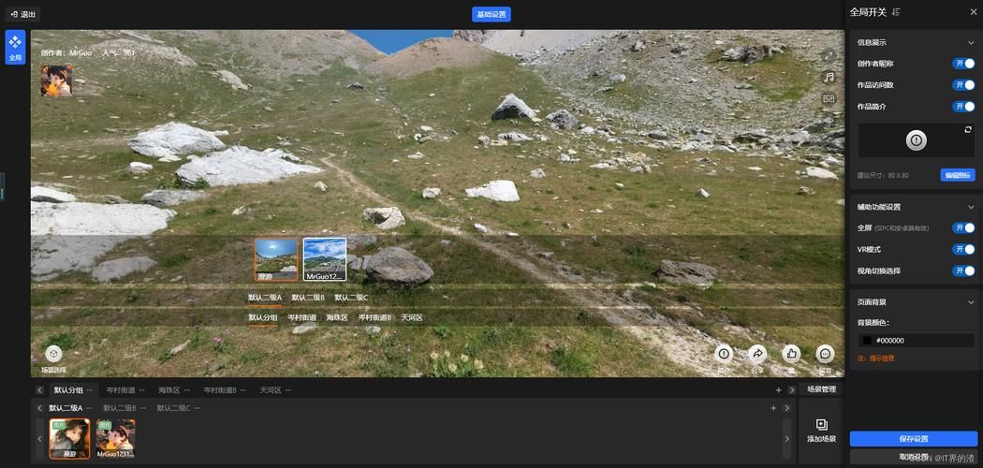Click the sort icon beside the 全局开关 title

[x=897, y=12]
